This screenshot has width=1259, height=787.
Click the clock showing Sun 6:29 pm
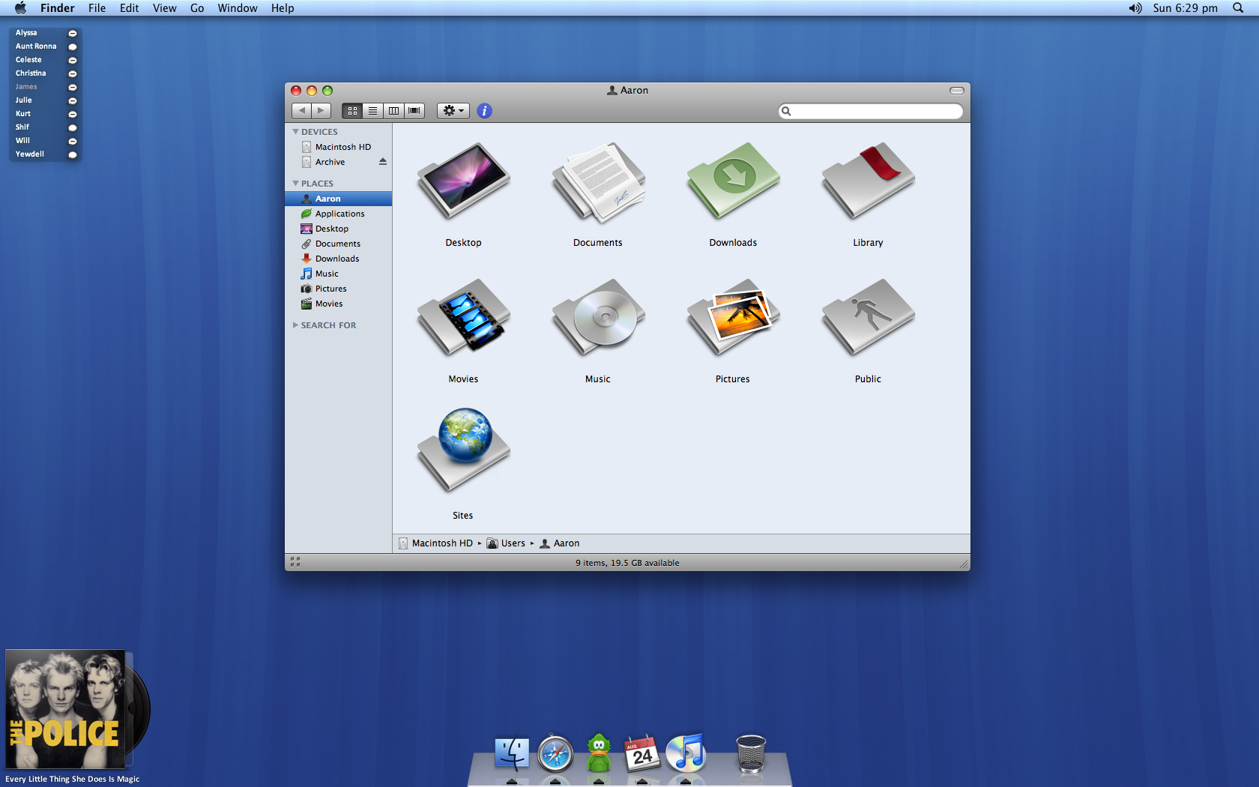[1185, 8]
